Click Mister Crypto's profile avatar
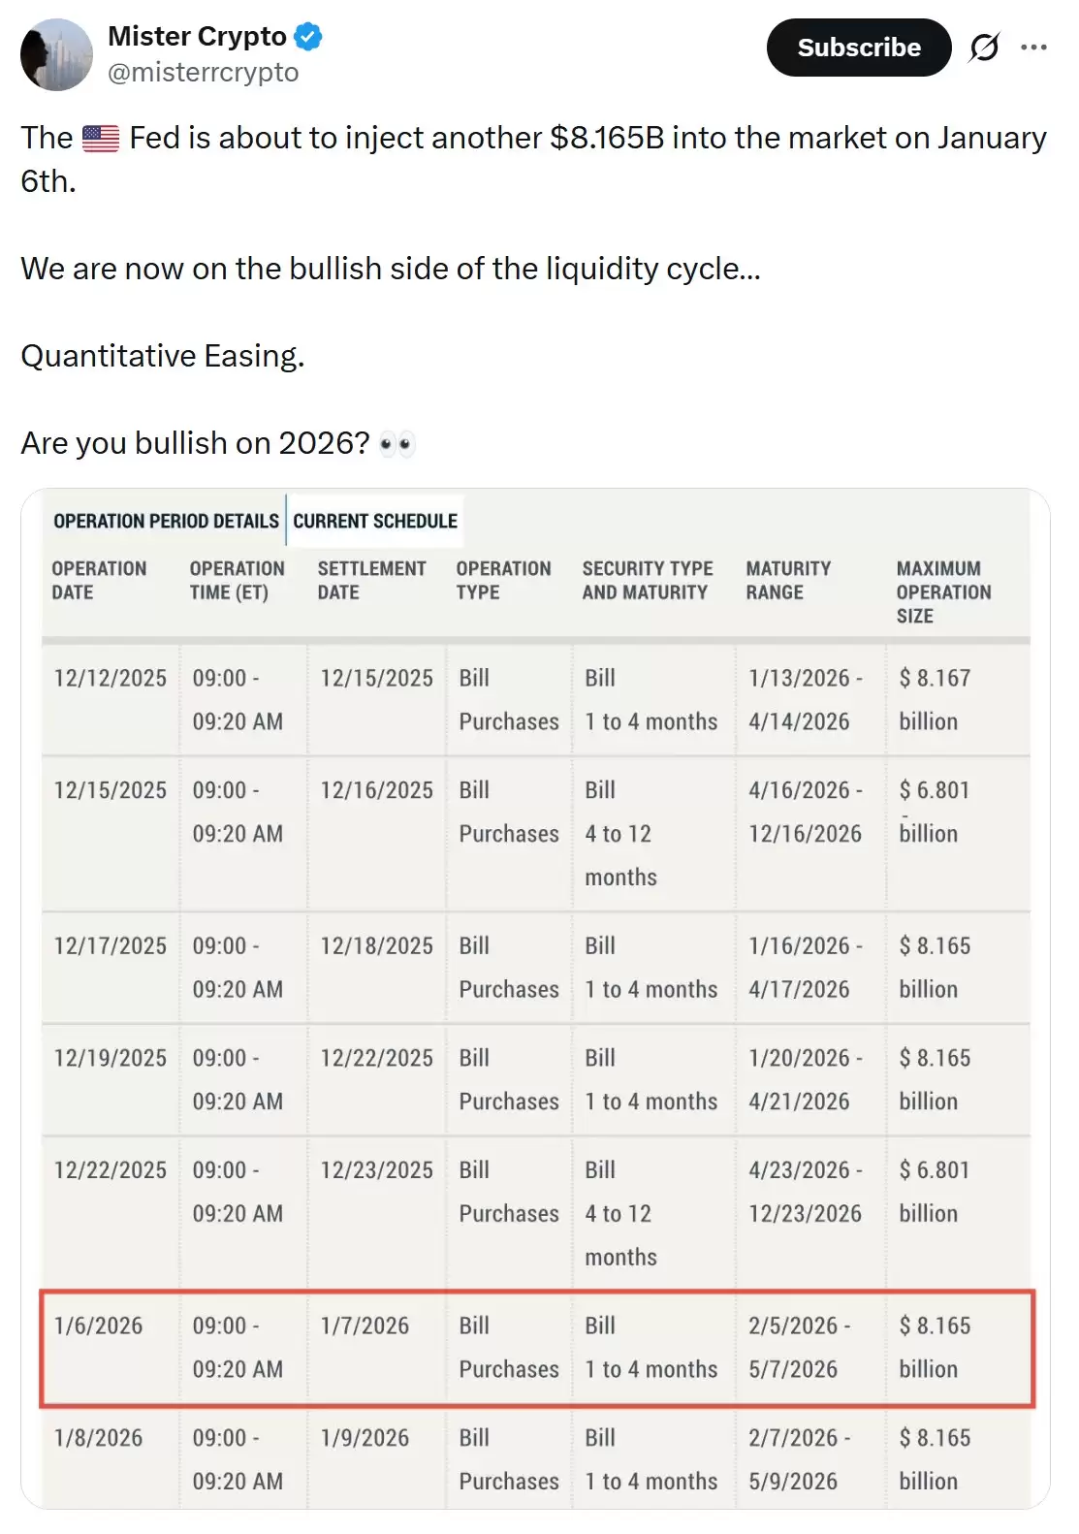Screen dimensions: 1079x1534 pos(55,54)
